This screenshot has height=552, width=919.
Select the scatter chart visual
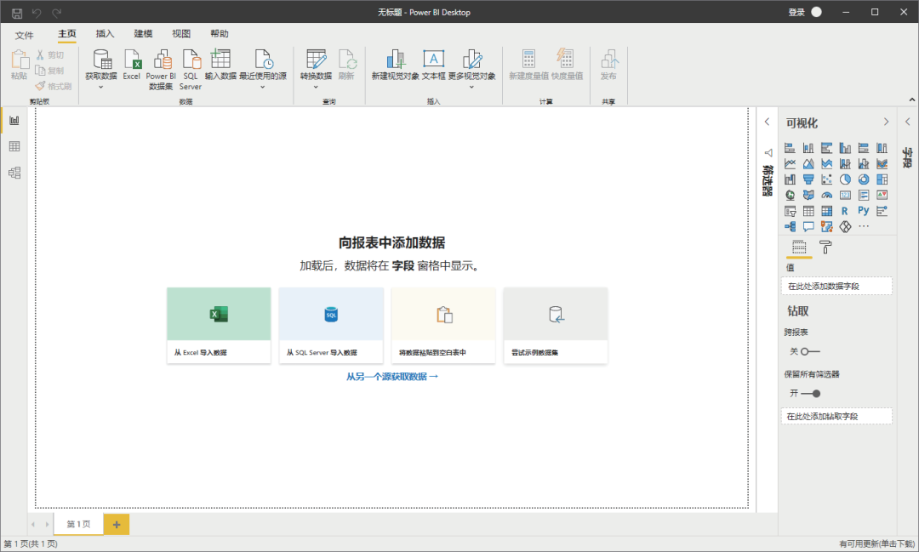tap(826, 179)
